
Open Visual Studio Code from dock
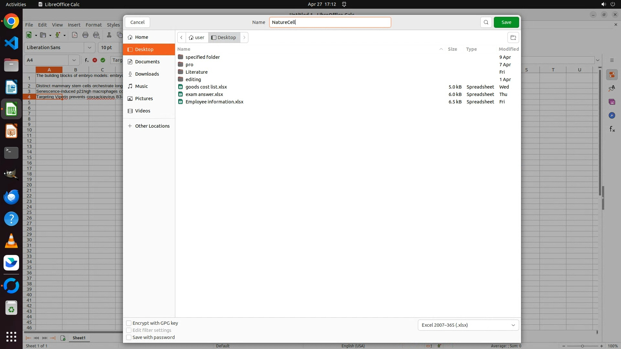click(x=11, y=43)
